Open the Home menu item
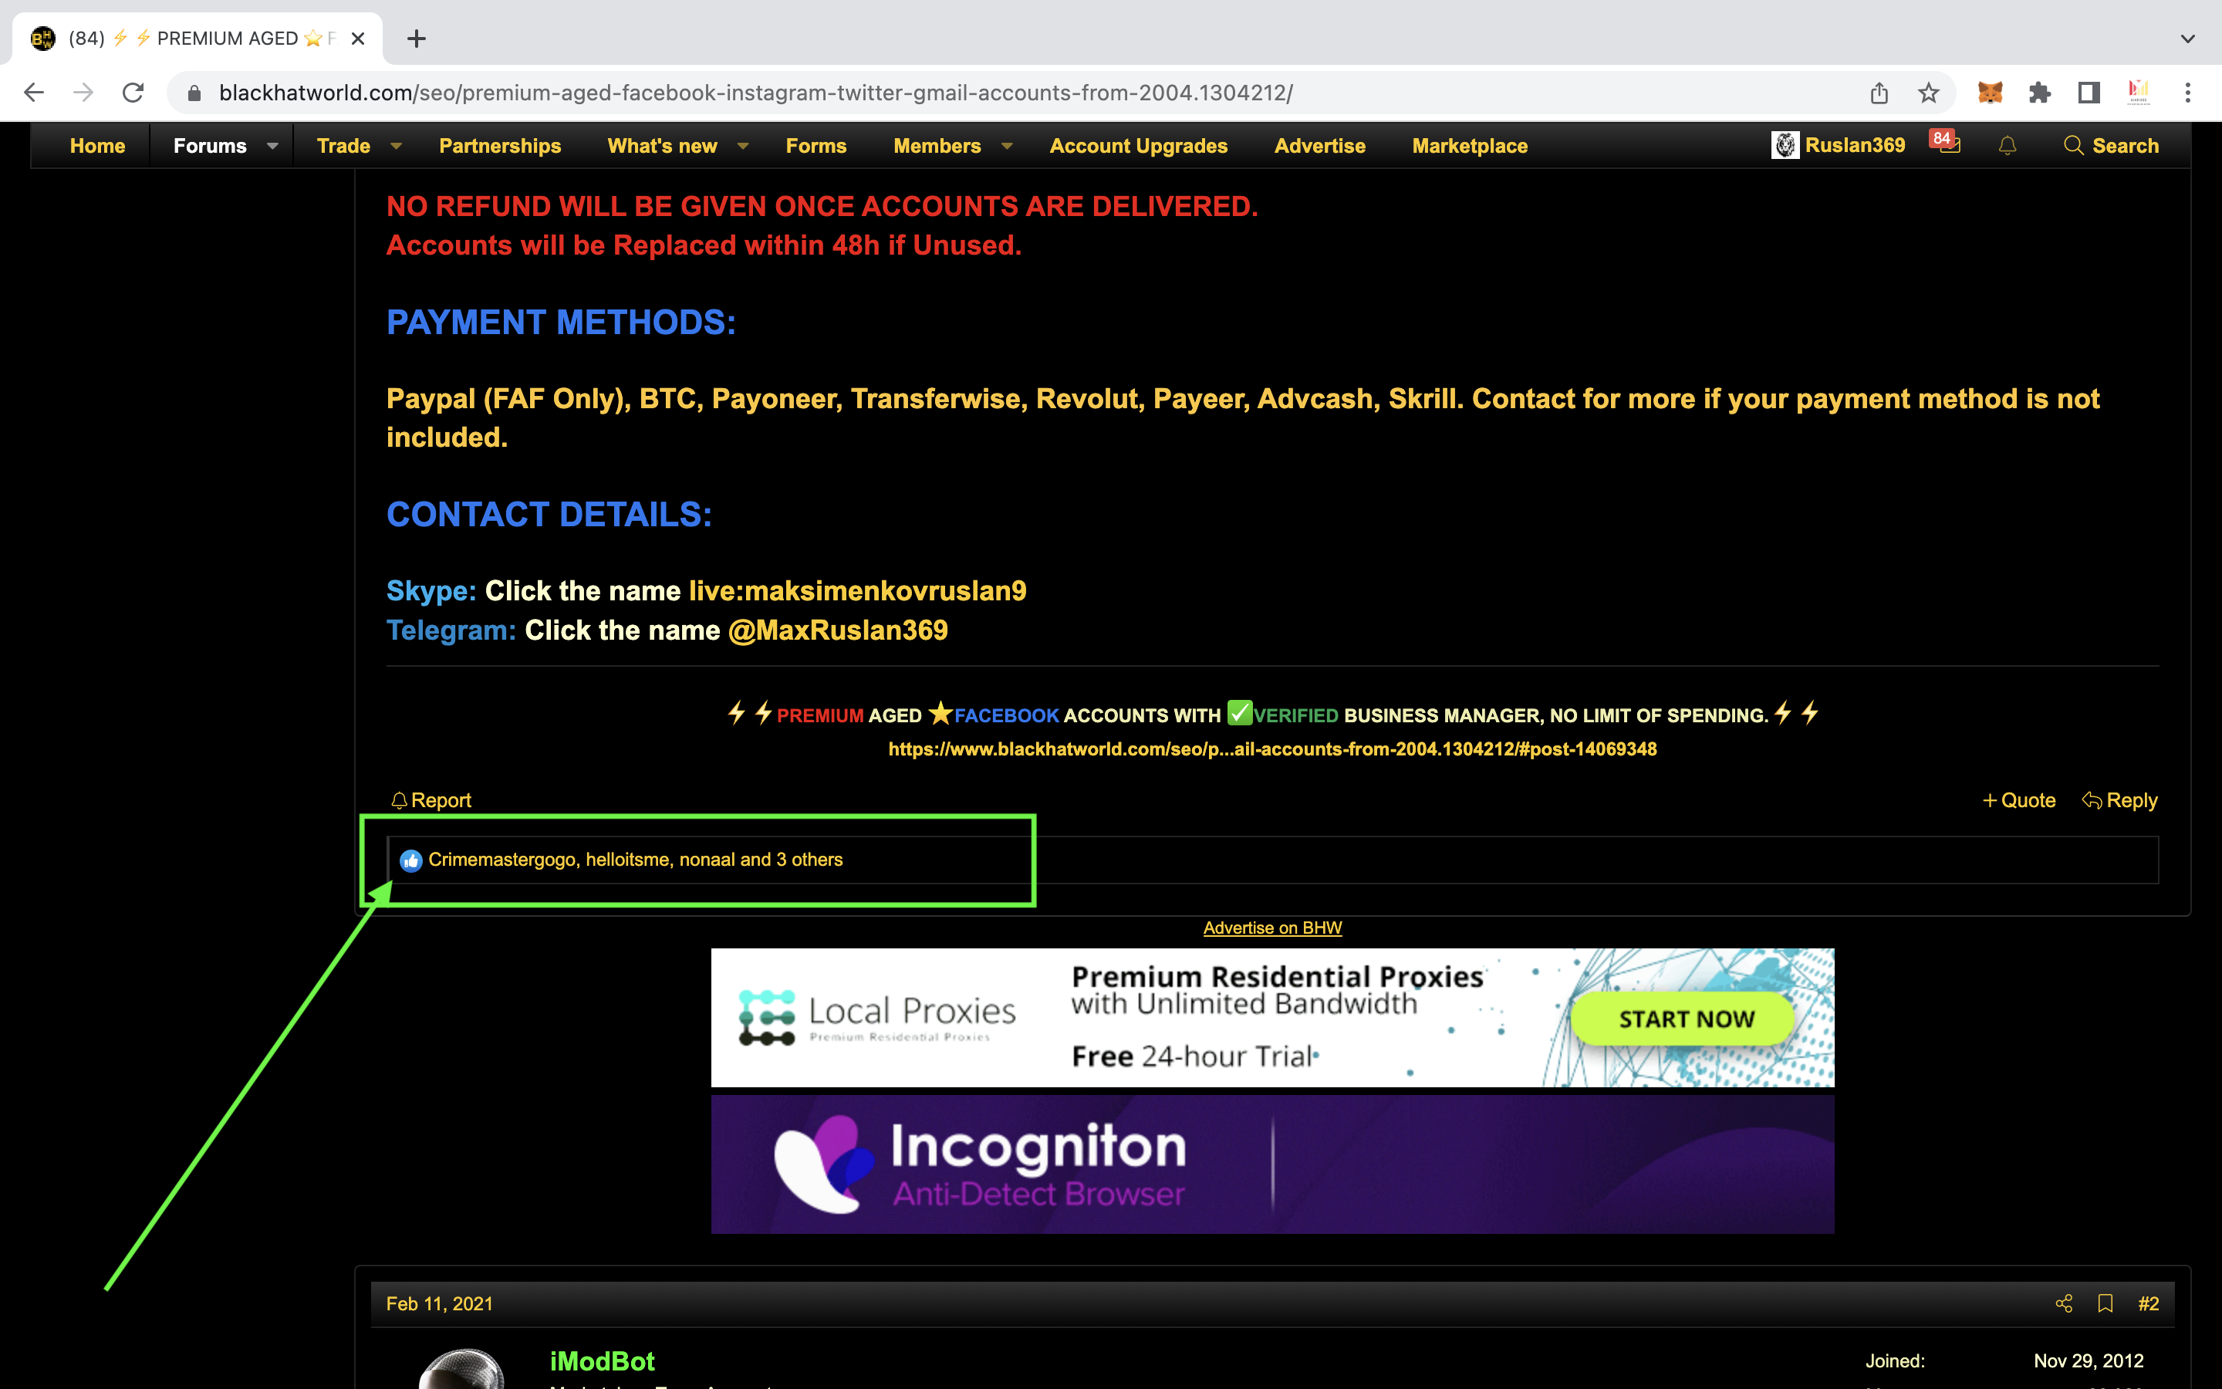The height and width of the screenshot is (1389, 2222). point(97,146)
